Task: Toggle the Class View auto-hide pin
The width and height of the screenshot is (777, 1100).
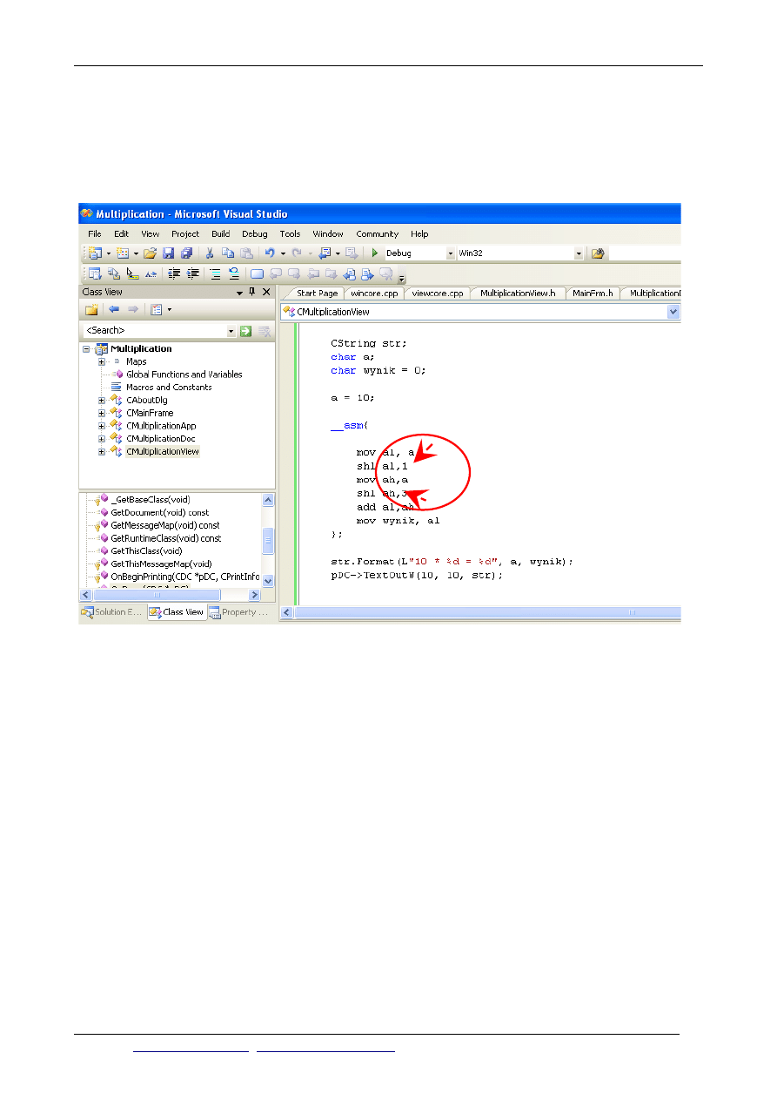Action: click(x=252, y=293)
